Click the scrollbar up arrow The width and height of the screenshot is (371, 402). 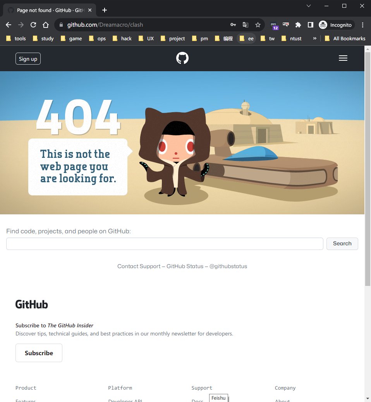(x=368, y=49)
